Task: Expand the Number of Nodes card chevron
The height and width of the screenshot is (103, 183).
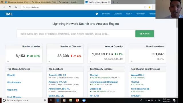Action: tap(8, 61)
